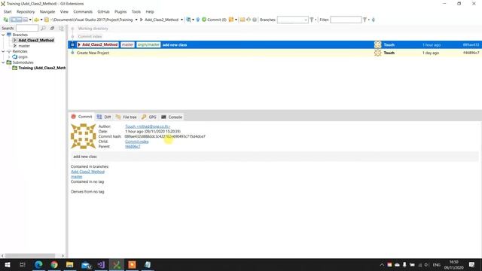The height and width of the screenshot is (271, 482).
Task: Open Add_Class2_Method link under contained branches
Action: pyautogui.click(x=87, y=172)
